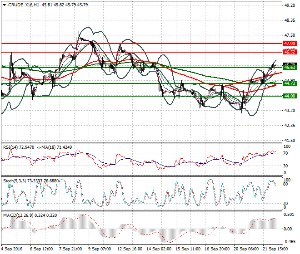Click the Stochastic 80 level scale value

[x=286, y=184]
